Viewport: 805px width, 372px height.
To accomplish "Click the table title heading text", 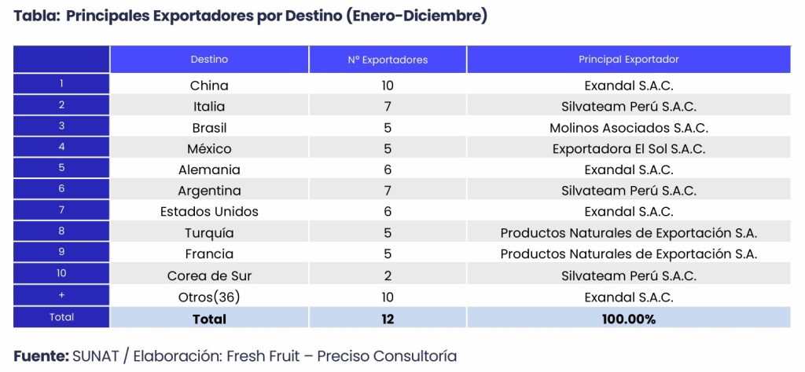I will pos(250,16).
